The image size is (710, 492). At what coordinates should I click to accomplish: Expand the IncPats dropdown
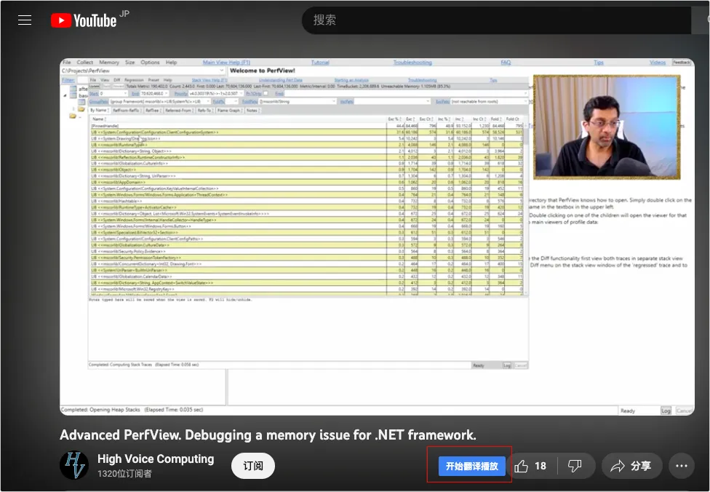coord(428,101)
